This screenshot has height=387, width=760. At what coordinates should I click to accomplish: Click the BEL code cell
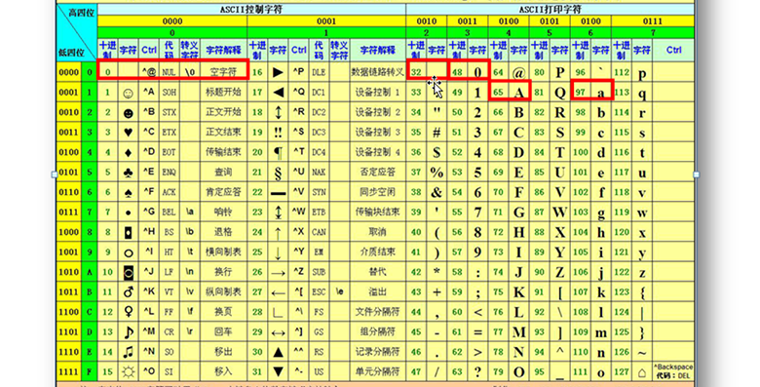pyautogui.click(x=169, y=212)
